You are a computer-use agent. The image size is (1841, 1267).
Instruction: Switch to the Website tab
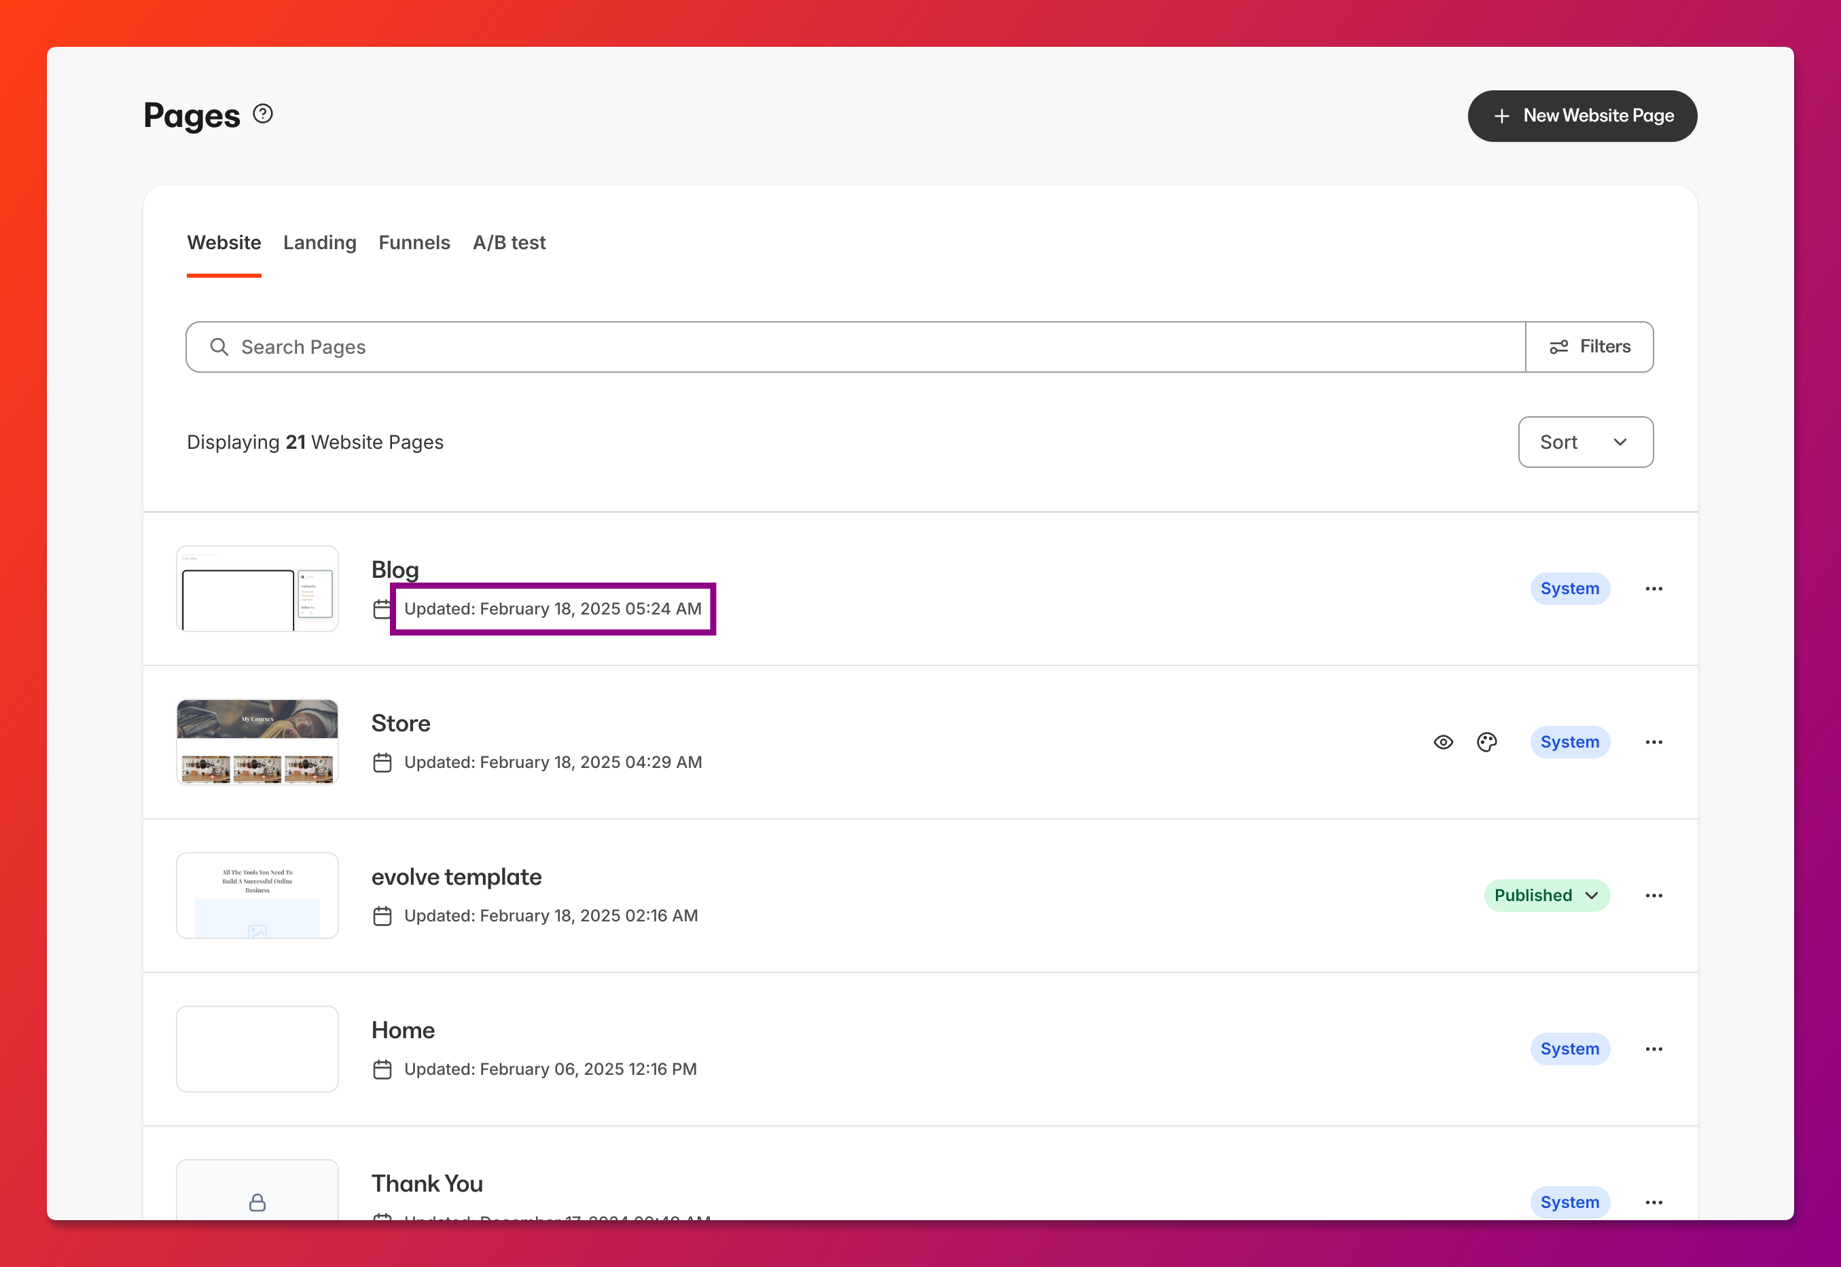pyautogui.click(x=224, y=243)
